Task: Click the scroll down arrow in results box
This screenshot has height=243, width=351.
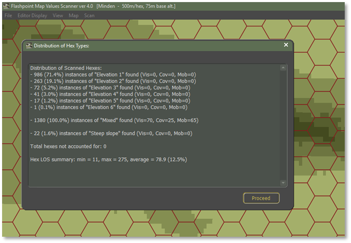Action: pyautogui.click(x=283, y=183)
